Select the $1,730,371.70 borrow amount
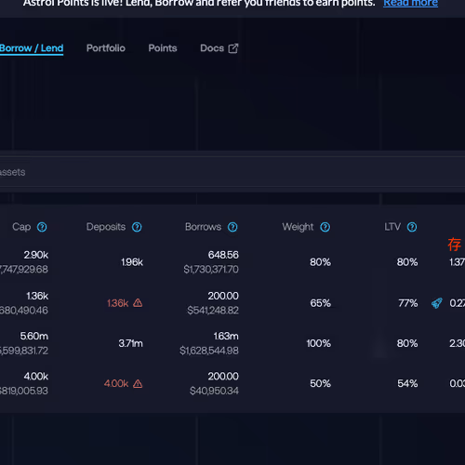Viewport: 465px width, 465px height. 211,270
